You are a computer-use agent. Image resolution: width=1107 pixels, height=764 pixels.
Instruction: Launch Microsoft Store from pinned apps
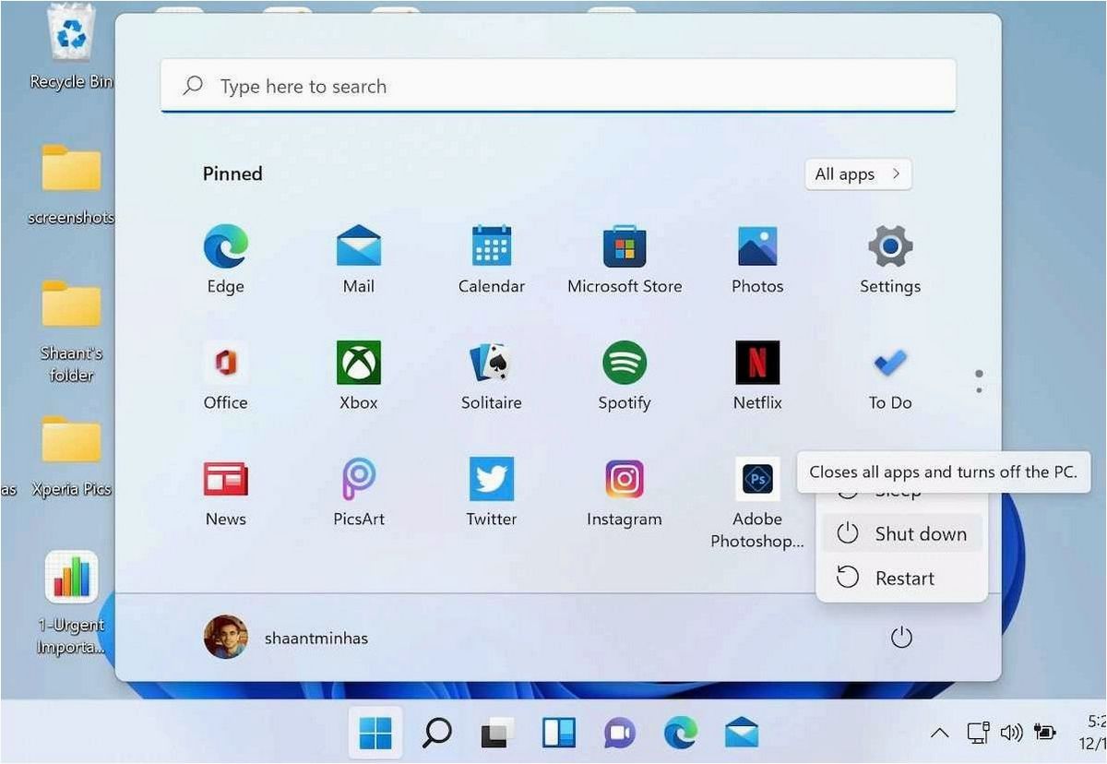pyautogui.click(x=625, y=260)
